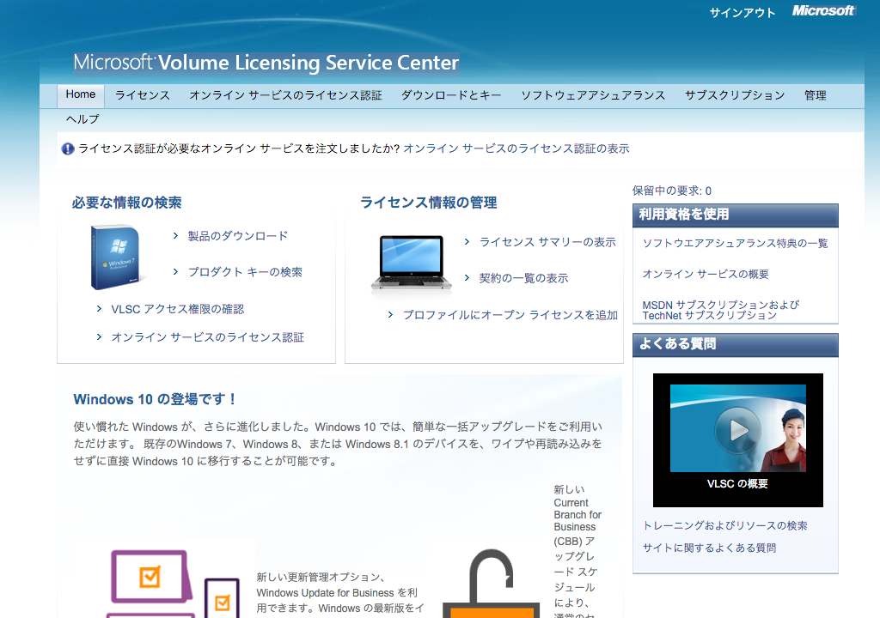This screenshot has width=880, height=618.
Task: Click the chevron beside 契約の一覧の表示
Action: [467, 278]
